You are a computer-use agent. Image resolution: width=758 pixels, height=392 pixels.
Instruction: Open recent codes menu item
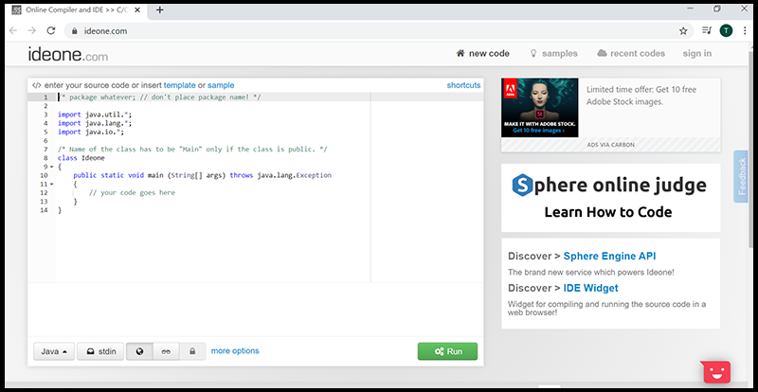(631, 54)
